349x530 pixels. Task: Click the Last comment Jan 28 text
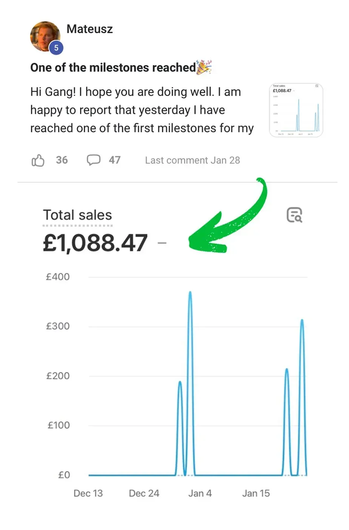coord(192,160)
